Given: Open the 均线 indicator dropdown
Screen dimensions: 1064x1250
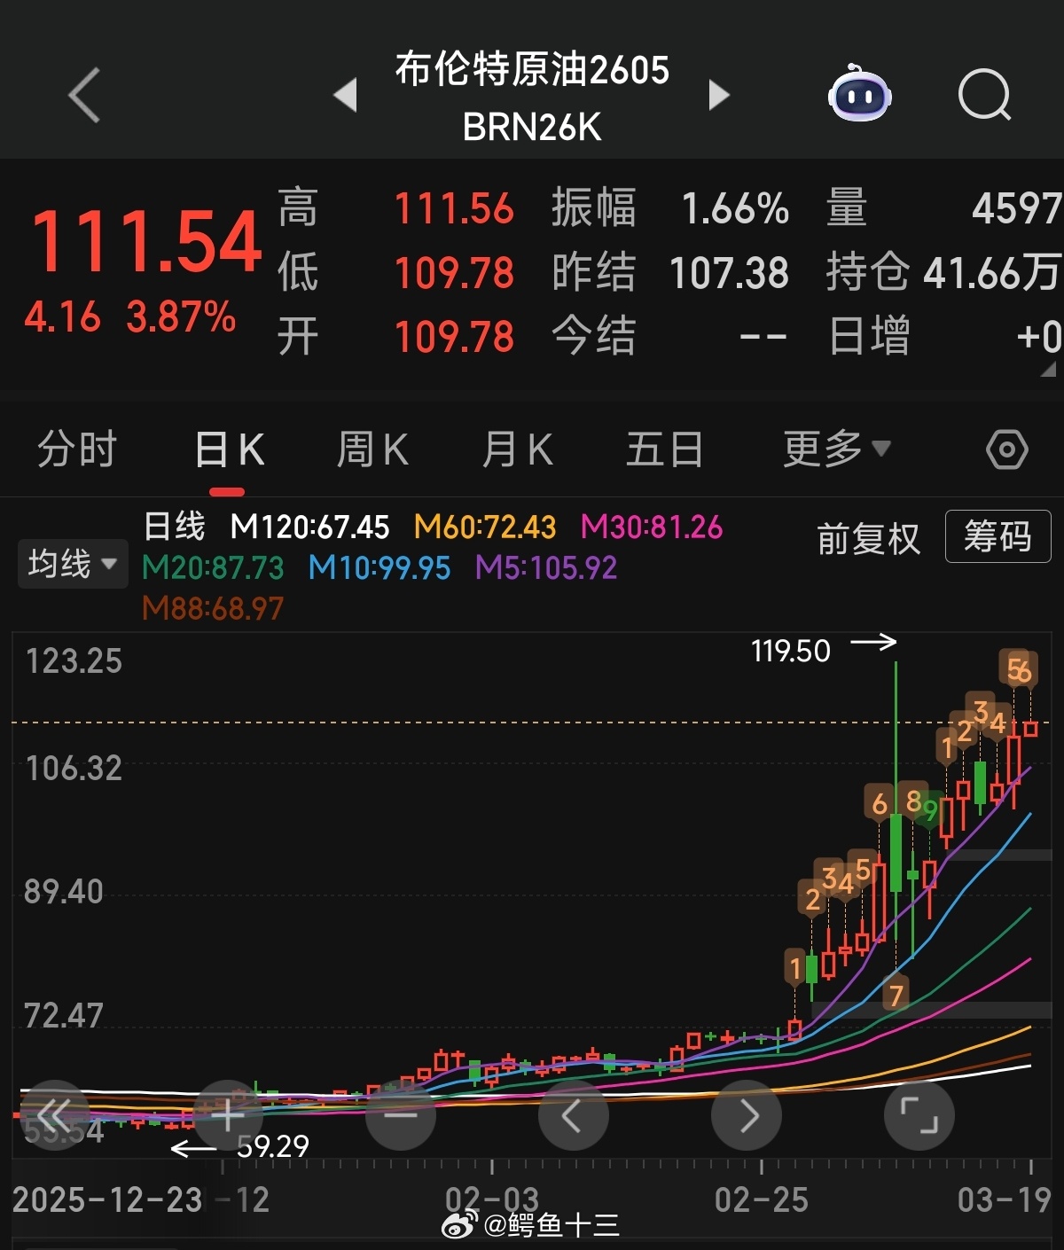Looking at the screenshot, I should (72, 564).
